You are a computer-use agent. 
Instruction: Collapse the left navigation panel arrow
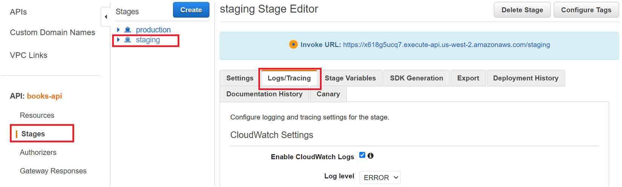point(106,17)
